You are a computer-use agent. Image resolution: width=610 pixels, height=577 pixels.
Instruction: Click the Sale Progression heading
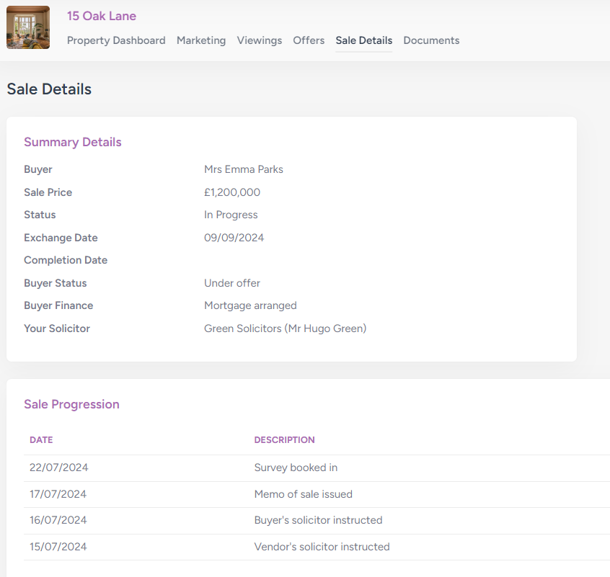(71, 404)
